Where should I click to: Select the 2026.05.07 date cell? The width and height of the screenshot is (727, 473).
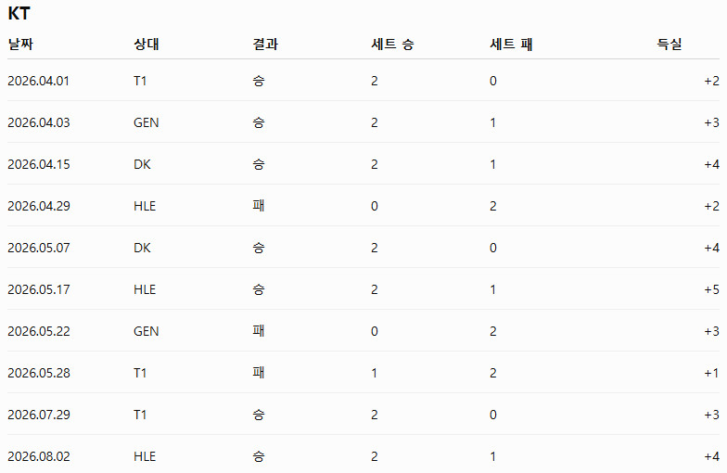click(x=39, y=249)
